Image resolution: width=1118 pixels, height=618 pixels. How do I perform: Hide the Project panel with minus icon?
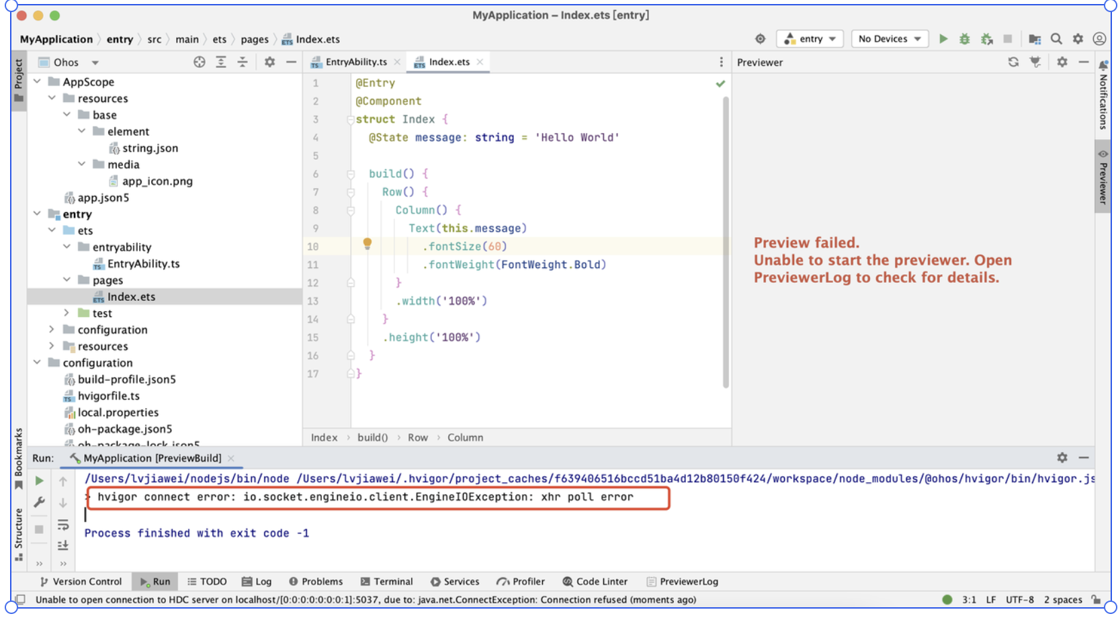[291, 62]
